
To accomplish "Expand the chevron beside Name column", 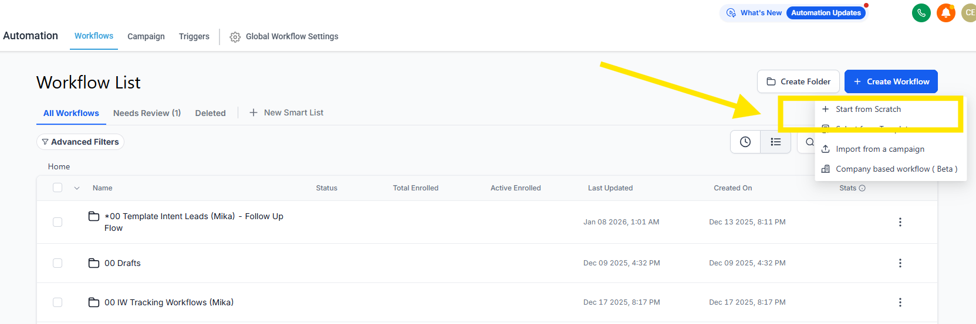I will coord(77,188).
